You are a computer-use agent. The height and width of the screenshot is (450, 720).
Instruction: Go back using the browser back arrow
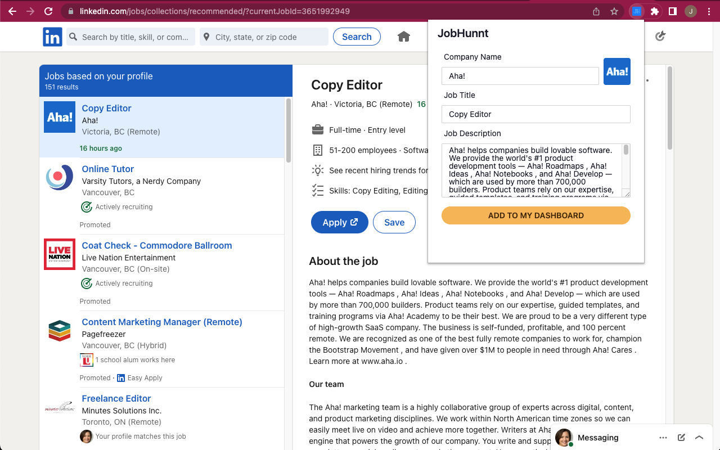point(12,10)
